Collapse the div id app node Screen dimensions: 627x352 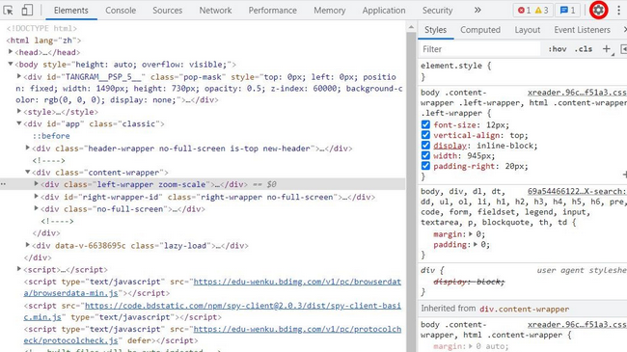(18, 123)
